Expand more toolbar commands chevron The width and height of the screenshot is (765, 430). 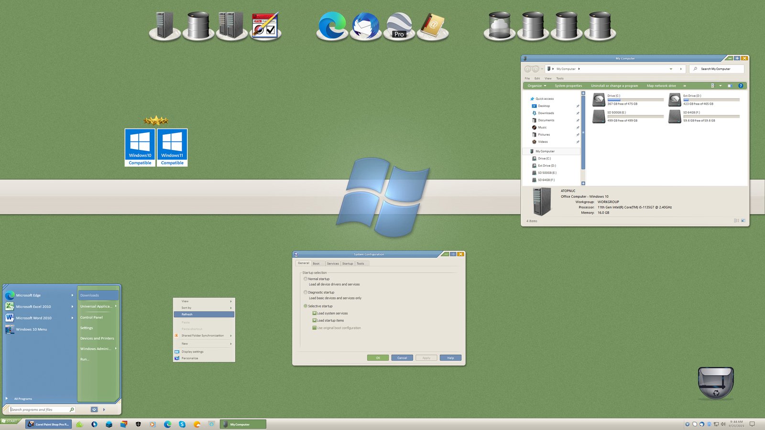pos(685,86)
